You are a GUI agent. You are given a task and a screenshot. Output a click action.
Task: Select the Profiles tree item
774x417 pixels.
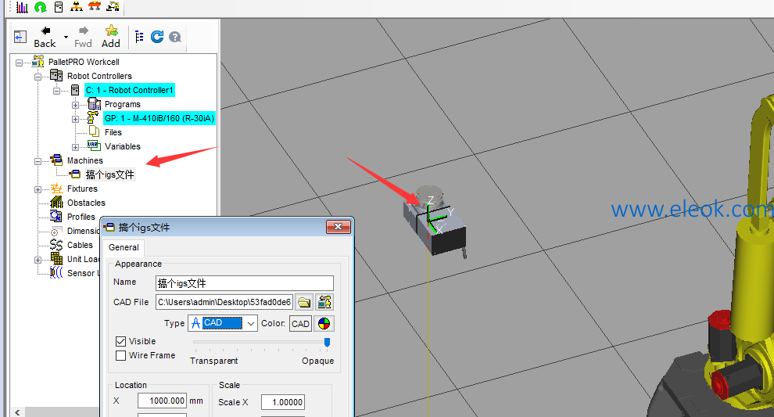point(81,217)
